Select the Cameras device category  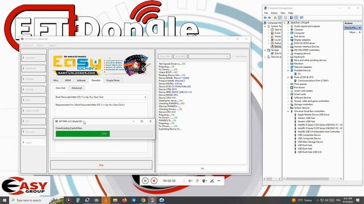299,29
